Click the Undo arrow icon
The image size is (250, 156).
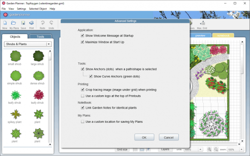51,23
